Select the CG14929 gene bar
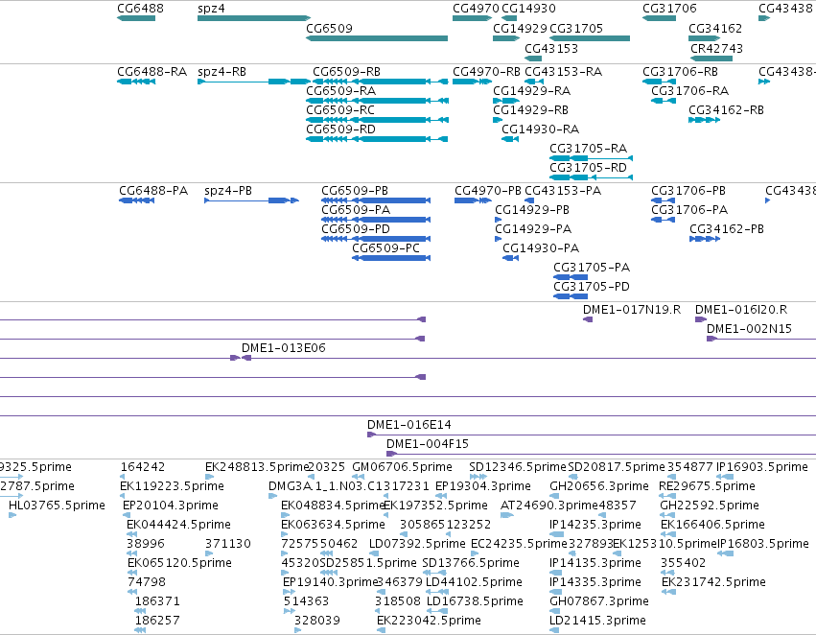This screenshot has height=635, width=816. point(506,38)
